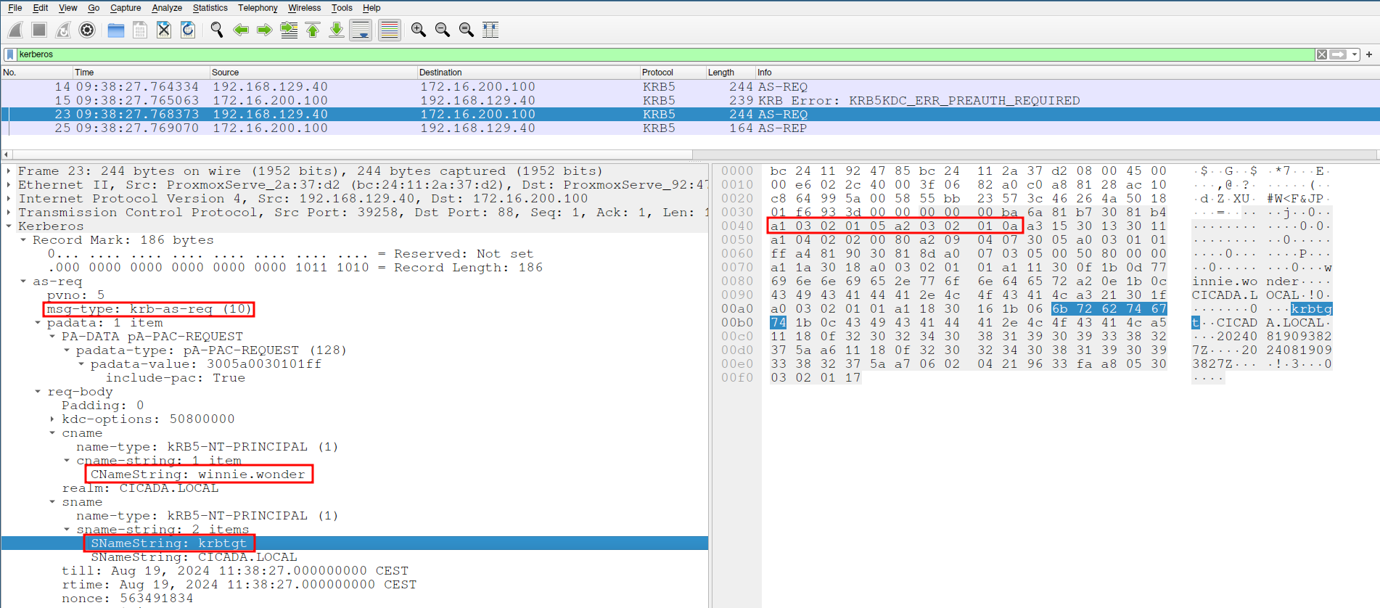
Task: Open recent display filters dropdown
Action: (x=1355, y=54)
